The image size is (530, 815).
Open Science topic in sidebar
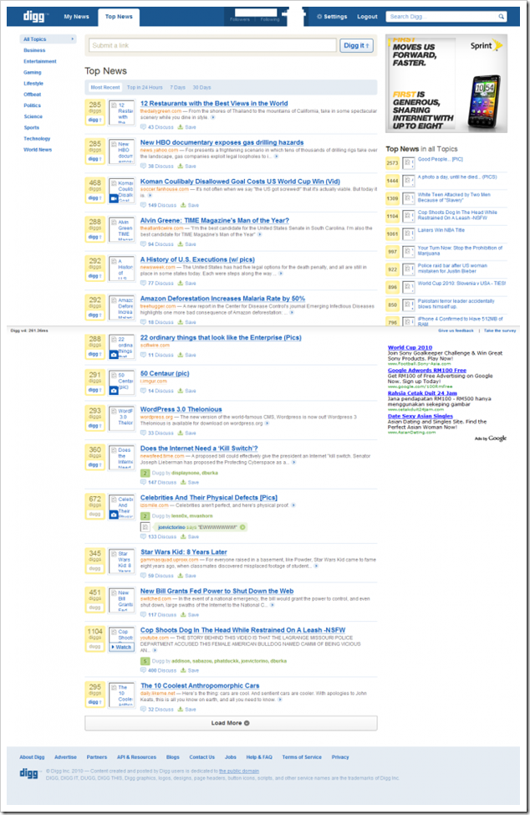point(33,116)
